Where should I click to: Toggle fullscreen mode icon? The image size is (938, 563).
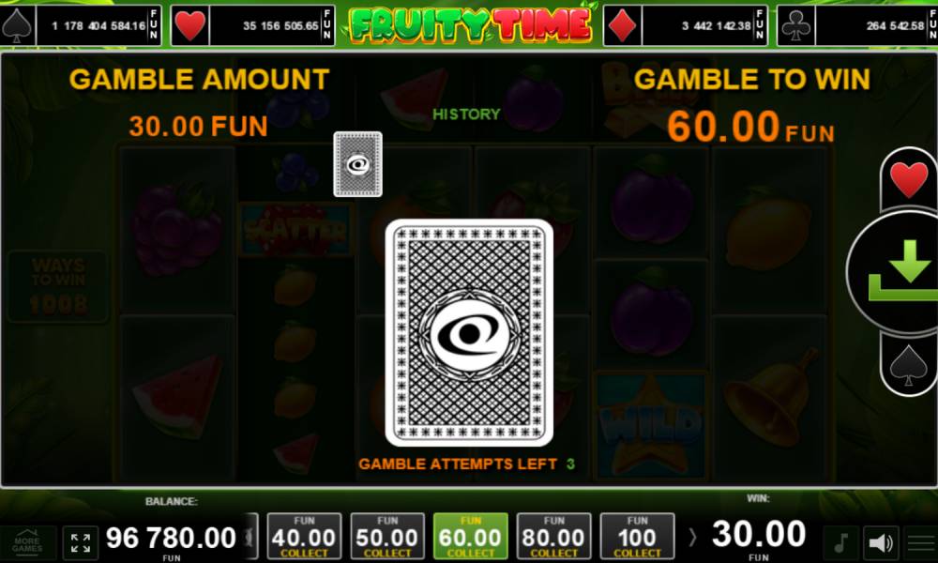pyautogui.click(x=81, y=542)
